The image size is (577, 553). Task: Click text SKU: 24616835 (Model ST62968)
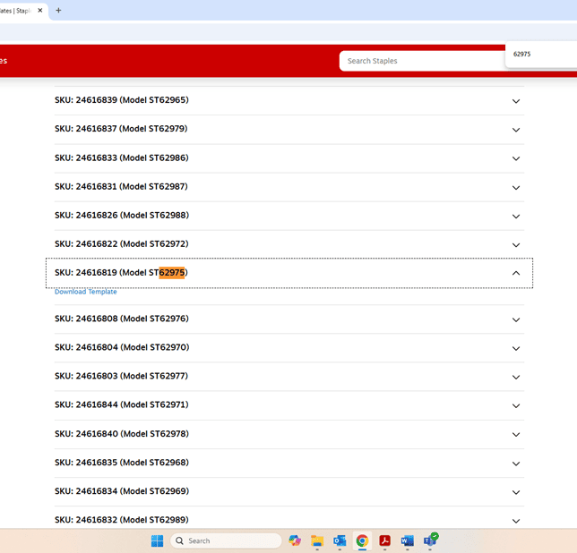click(122, 463)
